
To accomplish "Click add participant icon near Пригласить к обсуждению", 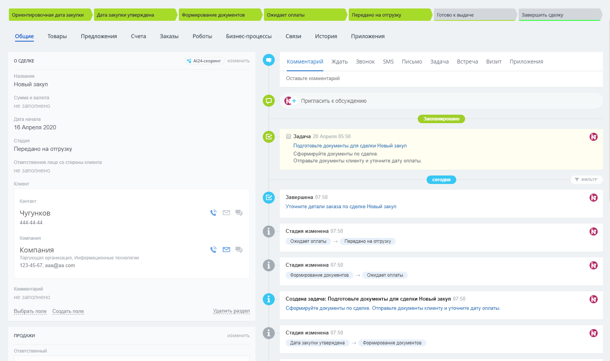I will tap(294, 101).
